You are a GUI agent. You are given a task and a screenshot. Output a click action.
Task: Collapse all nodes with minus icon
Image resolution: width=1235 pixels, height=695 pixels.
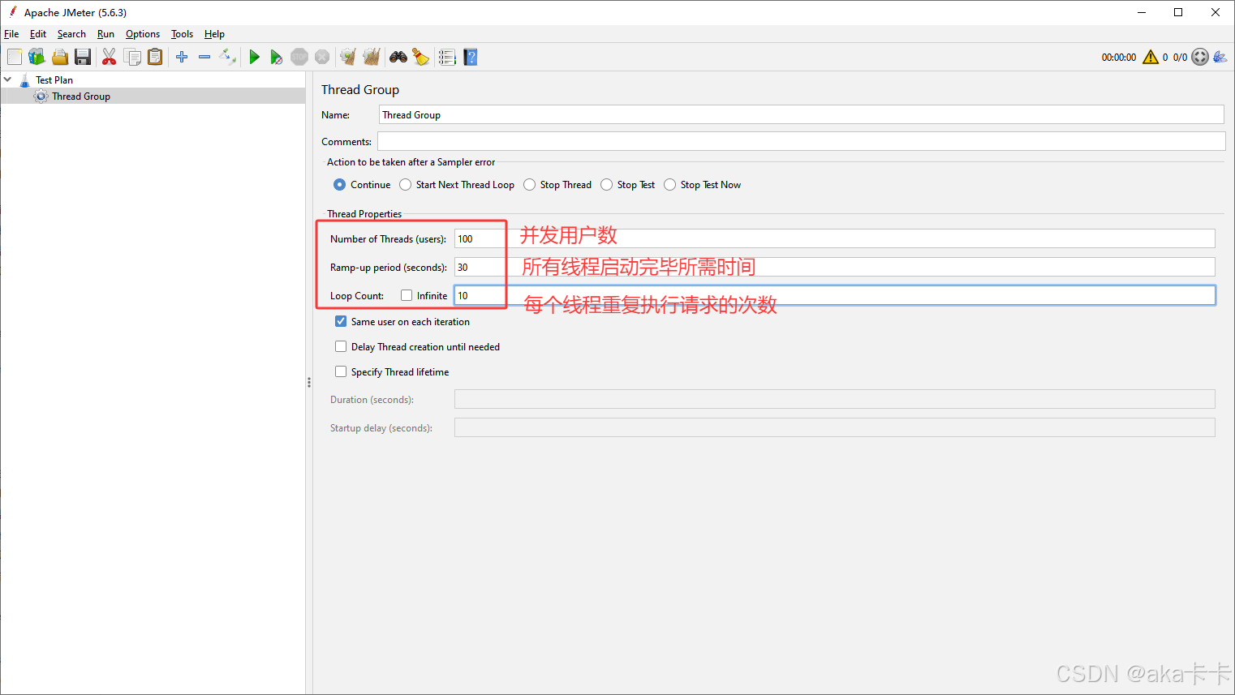[204, 57]
